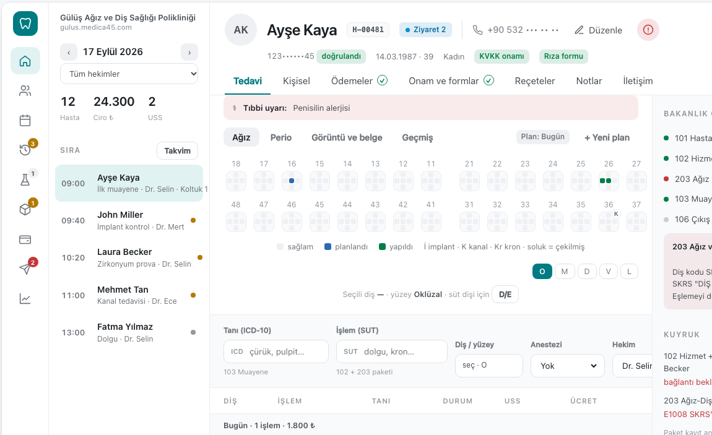Click the Tanı ICD-10 search field
712x435 pixels.
click(276, 351)
